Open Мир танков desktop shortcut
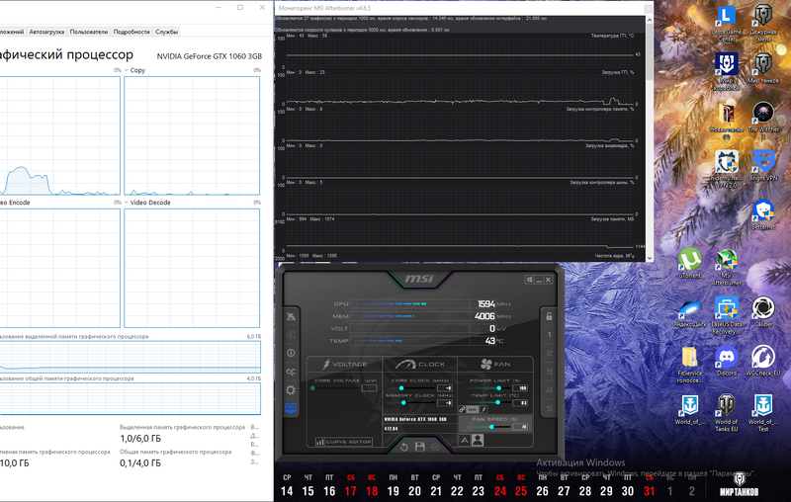 click(763, 67)
